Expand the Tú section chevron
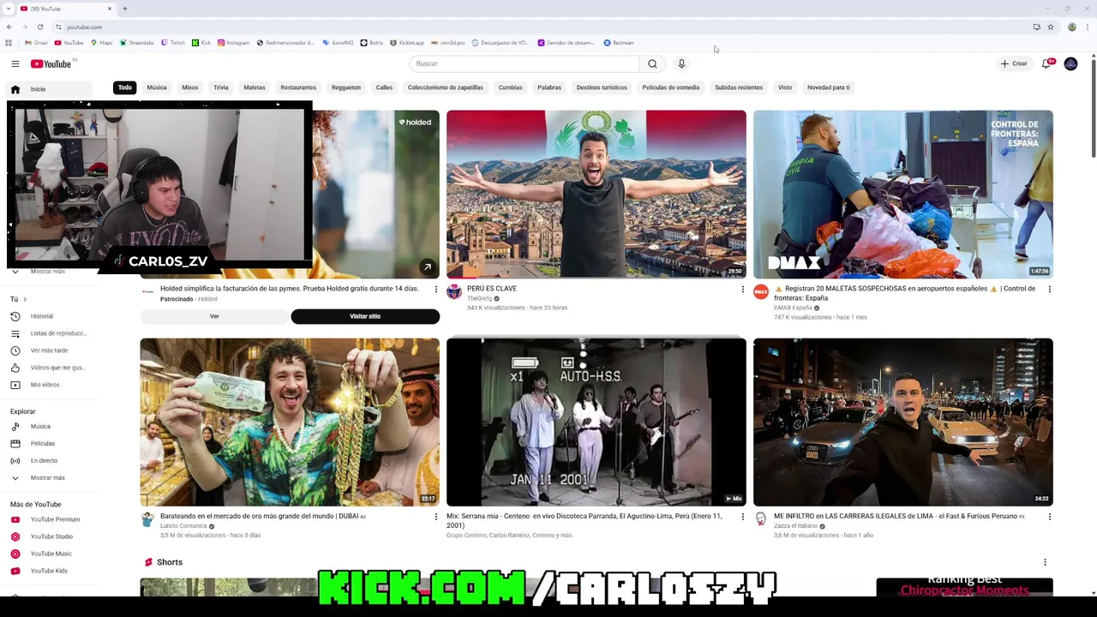The image size is (1097, 617). click(x=24, y=299)
